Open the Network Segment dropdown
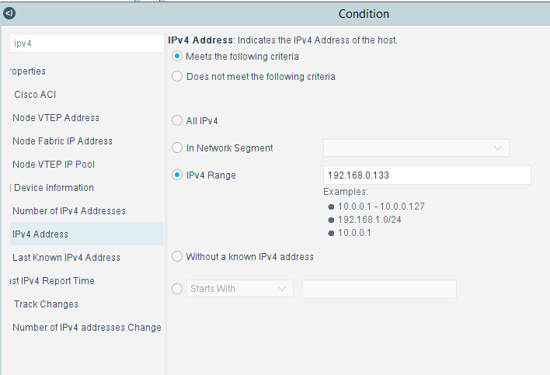 (x=416, y=148)
